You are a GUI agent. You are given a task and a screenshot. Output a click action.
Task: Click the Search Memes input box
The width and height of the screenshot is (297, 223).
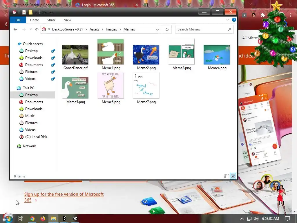pos(201,29)
